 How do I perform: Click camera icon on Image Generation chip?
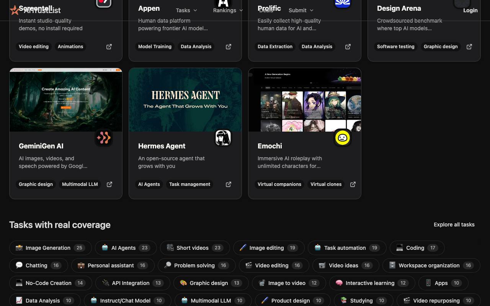[19, 248]
